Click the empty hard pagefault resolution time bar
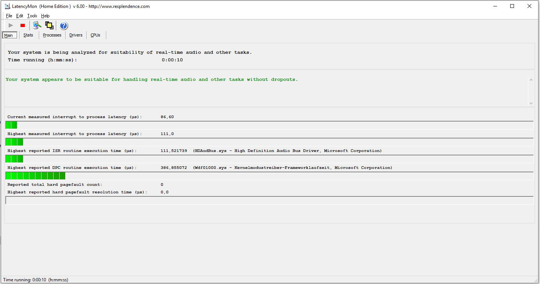This screenshot has width=540, height=284. click(x=269, y=200)
